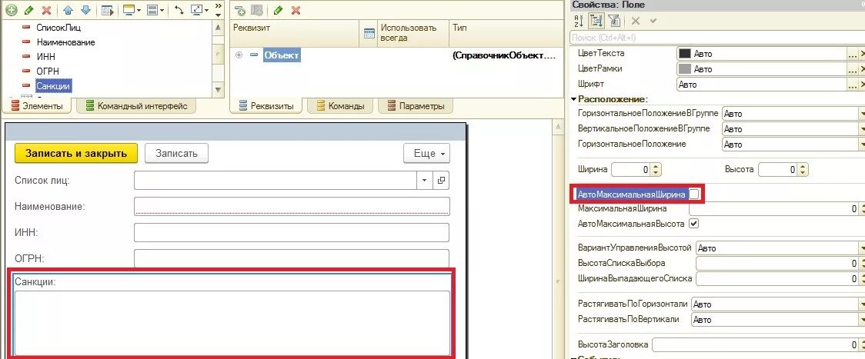Click the ОГРН input field on the form

click(292, 258)
